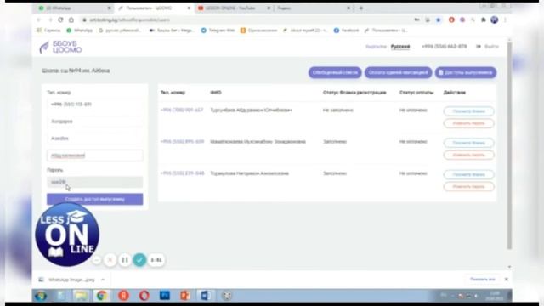
Task: Open a new browser tab with plus
Action: click(x=361, y=8)
